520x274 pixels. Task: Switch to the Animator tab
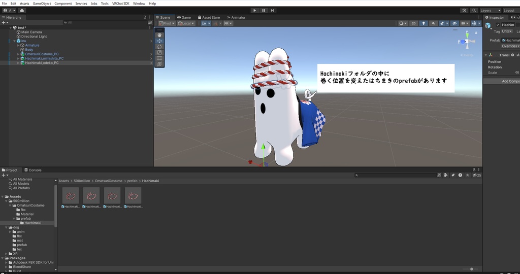[x=236, y=17]
